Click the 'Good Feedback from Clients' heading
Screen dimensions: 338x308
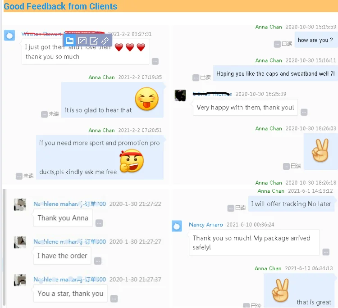point(60,6)
